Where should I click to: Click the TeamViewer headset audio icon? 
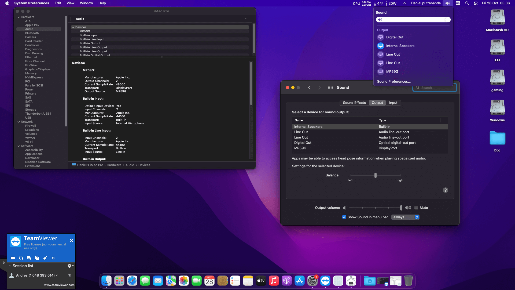click(21, 258)
